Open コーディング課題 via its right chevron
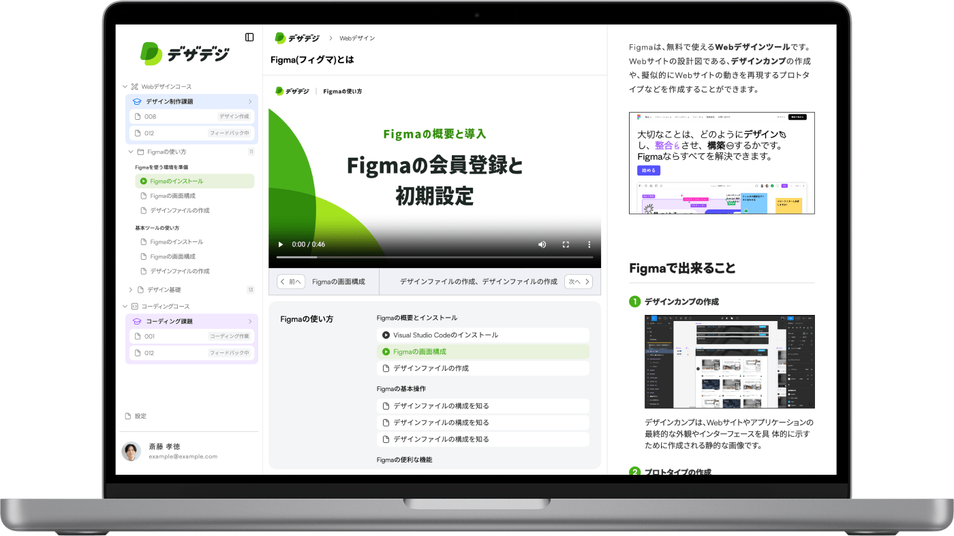This screenshot has height=536, width=954. (250, 321)
